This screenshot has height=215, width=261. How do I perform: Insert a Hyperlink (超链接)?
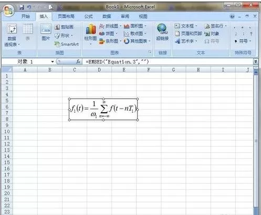click(x=162, y=32)
